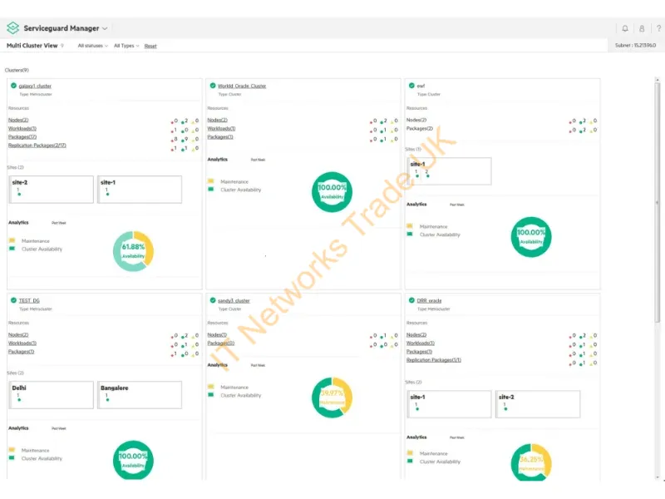Image resolution: width=665 pixels, height=499 pixels.
Task: Open the notifications bell icon
Action: pos(625,28)
